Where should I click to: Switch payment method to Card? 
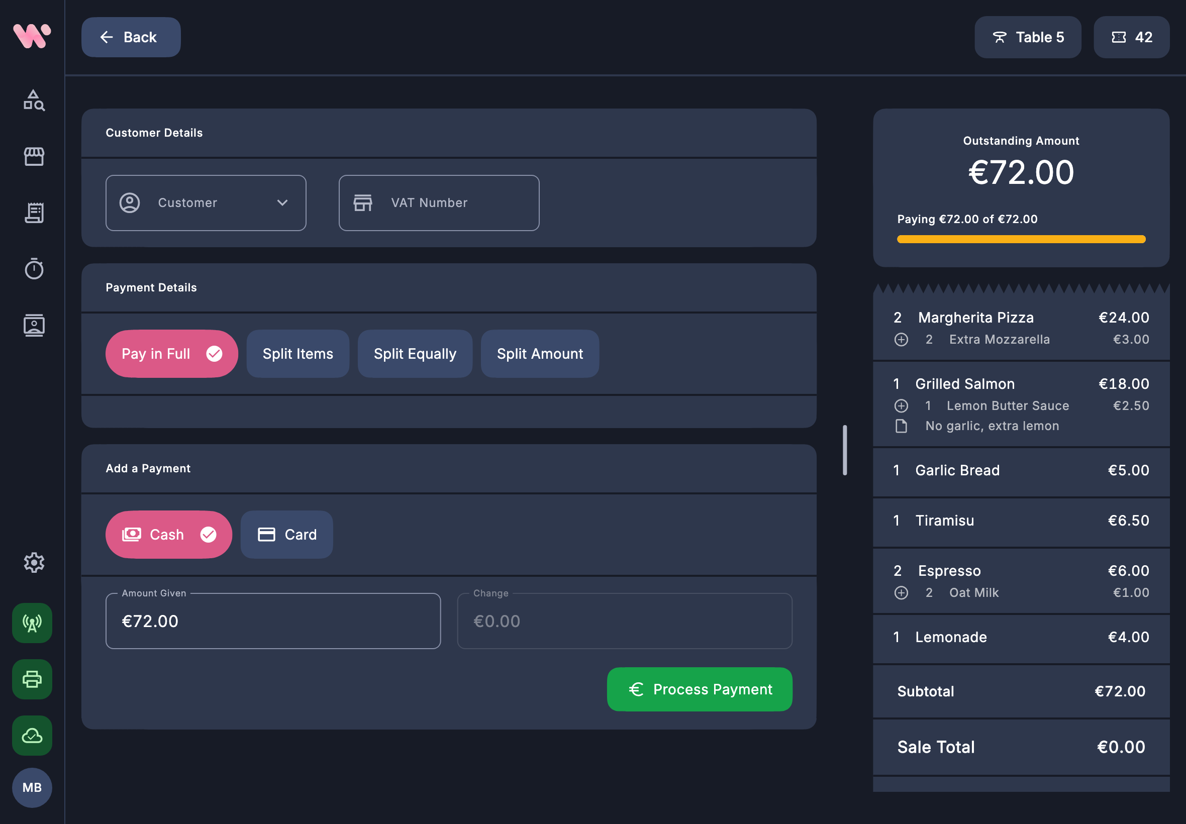click(286, 535)
